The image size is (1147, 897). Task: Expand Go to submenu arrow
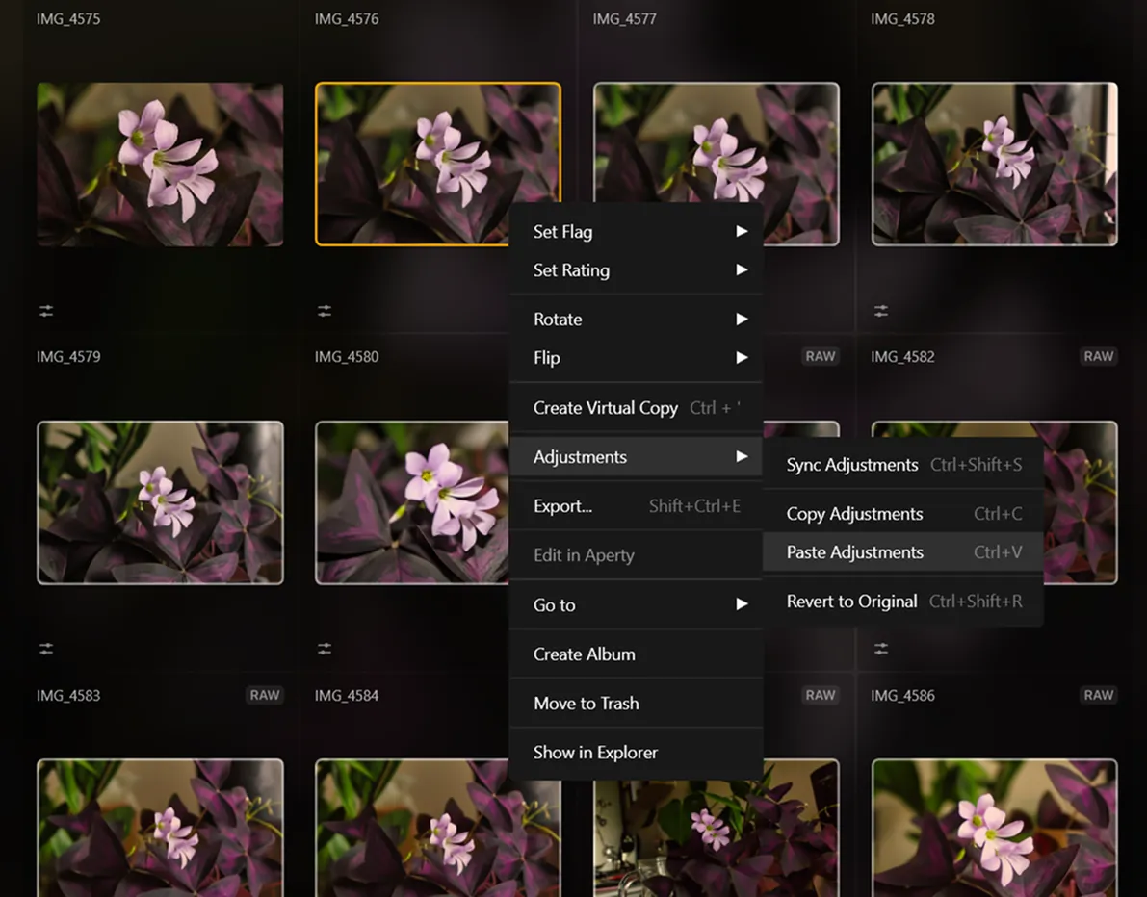[x=741, y=603]
